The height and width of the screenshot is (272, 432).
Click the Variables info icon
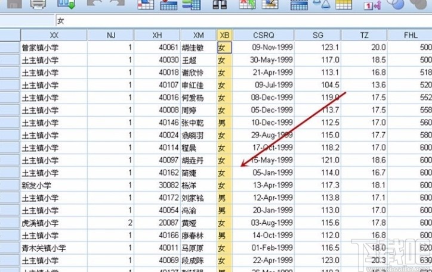pyautogui.click(x=192, y=4)
